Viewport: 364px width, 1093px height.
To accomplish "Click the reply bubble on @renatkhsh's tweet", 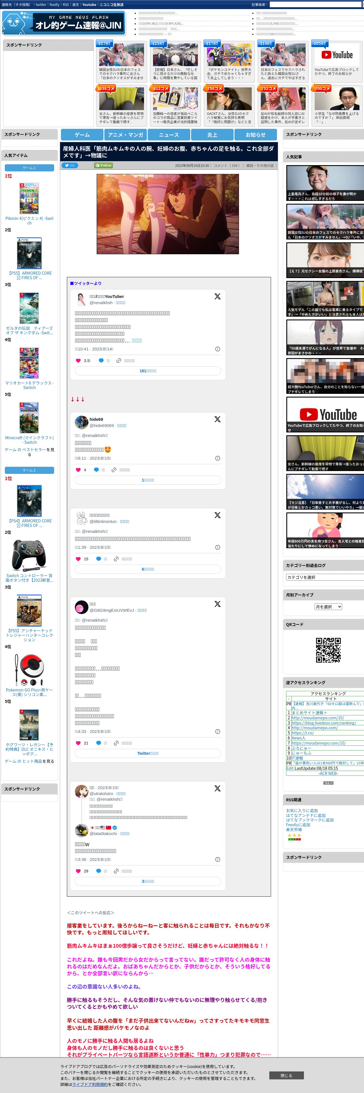I will point(101,361).
